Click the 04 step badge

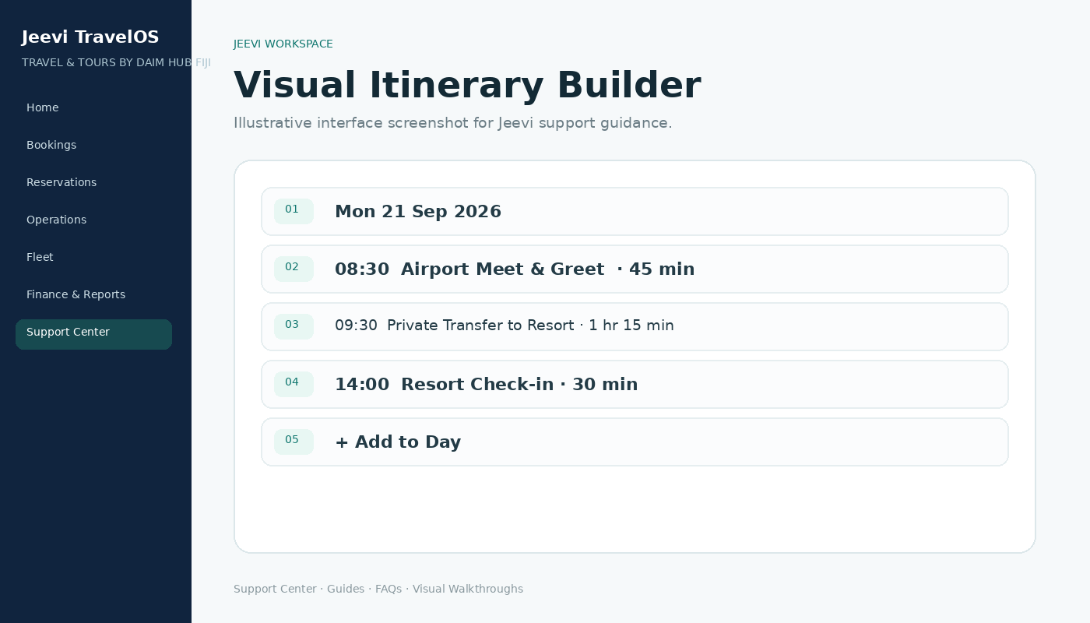[294, 384]
